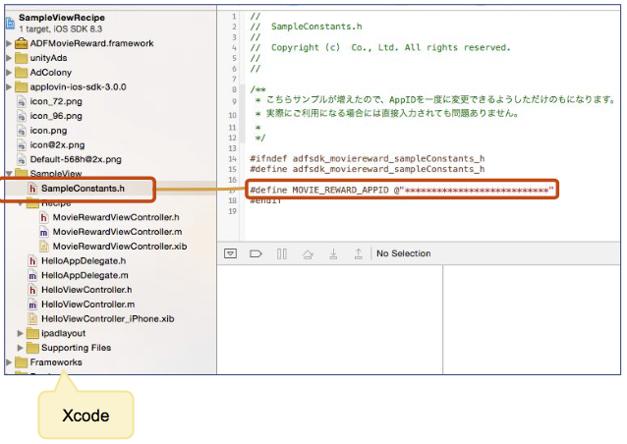Screen dimensions: 627x444
Task: Open HelloViewController.h
Action: [86, 290]
